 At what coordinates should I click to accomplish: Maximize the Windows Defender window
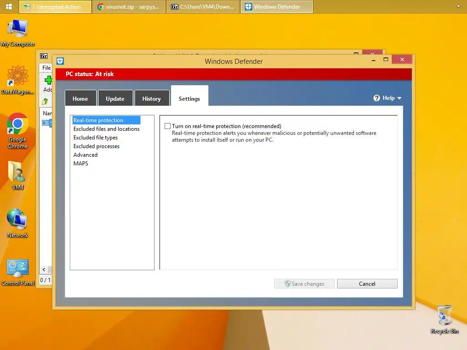[x=386, y=60]
